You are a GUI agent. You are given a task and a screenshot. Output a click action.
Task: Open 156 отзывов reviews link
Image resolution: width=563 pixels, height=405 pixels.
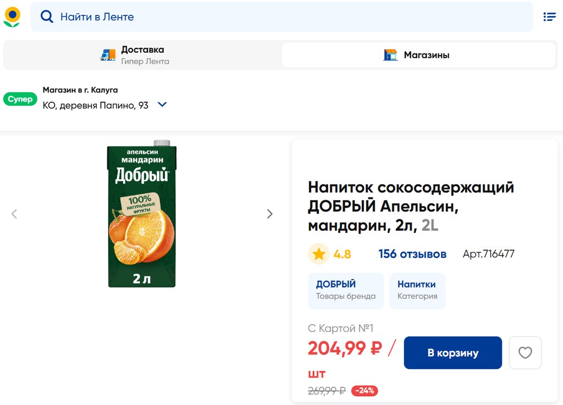(x=412, y=254)
